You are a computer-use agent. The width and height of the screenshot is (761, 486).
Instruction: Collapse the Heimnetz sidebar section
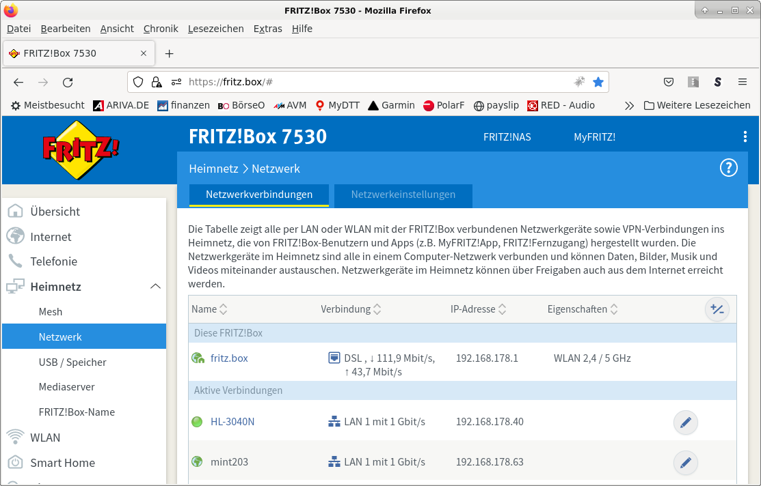point(155,287)
